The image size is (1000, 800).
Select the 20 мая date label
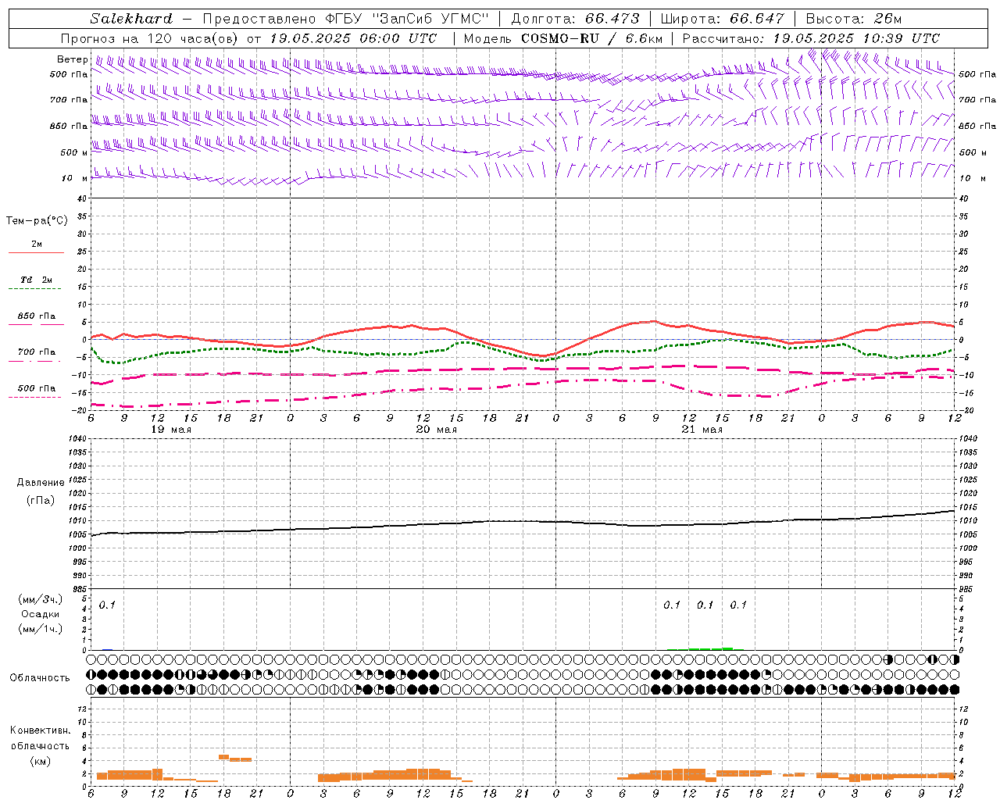pos(437,430)
